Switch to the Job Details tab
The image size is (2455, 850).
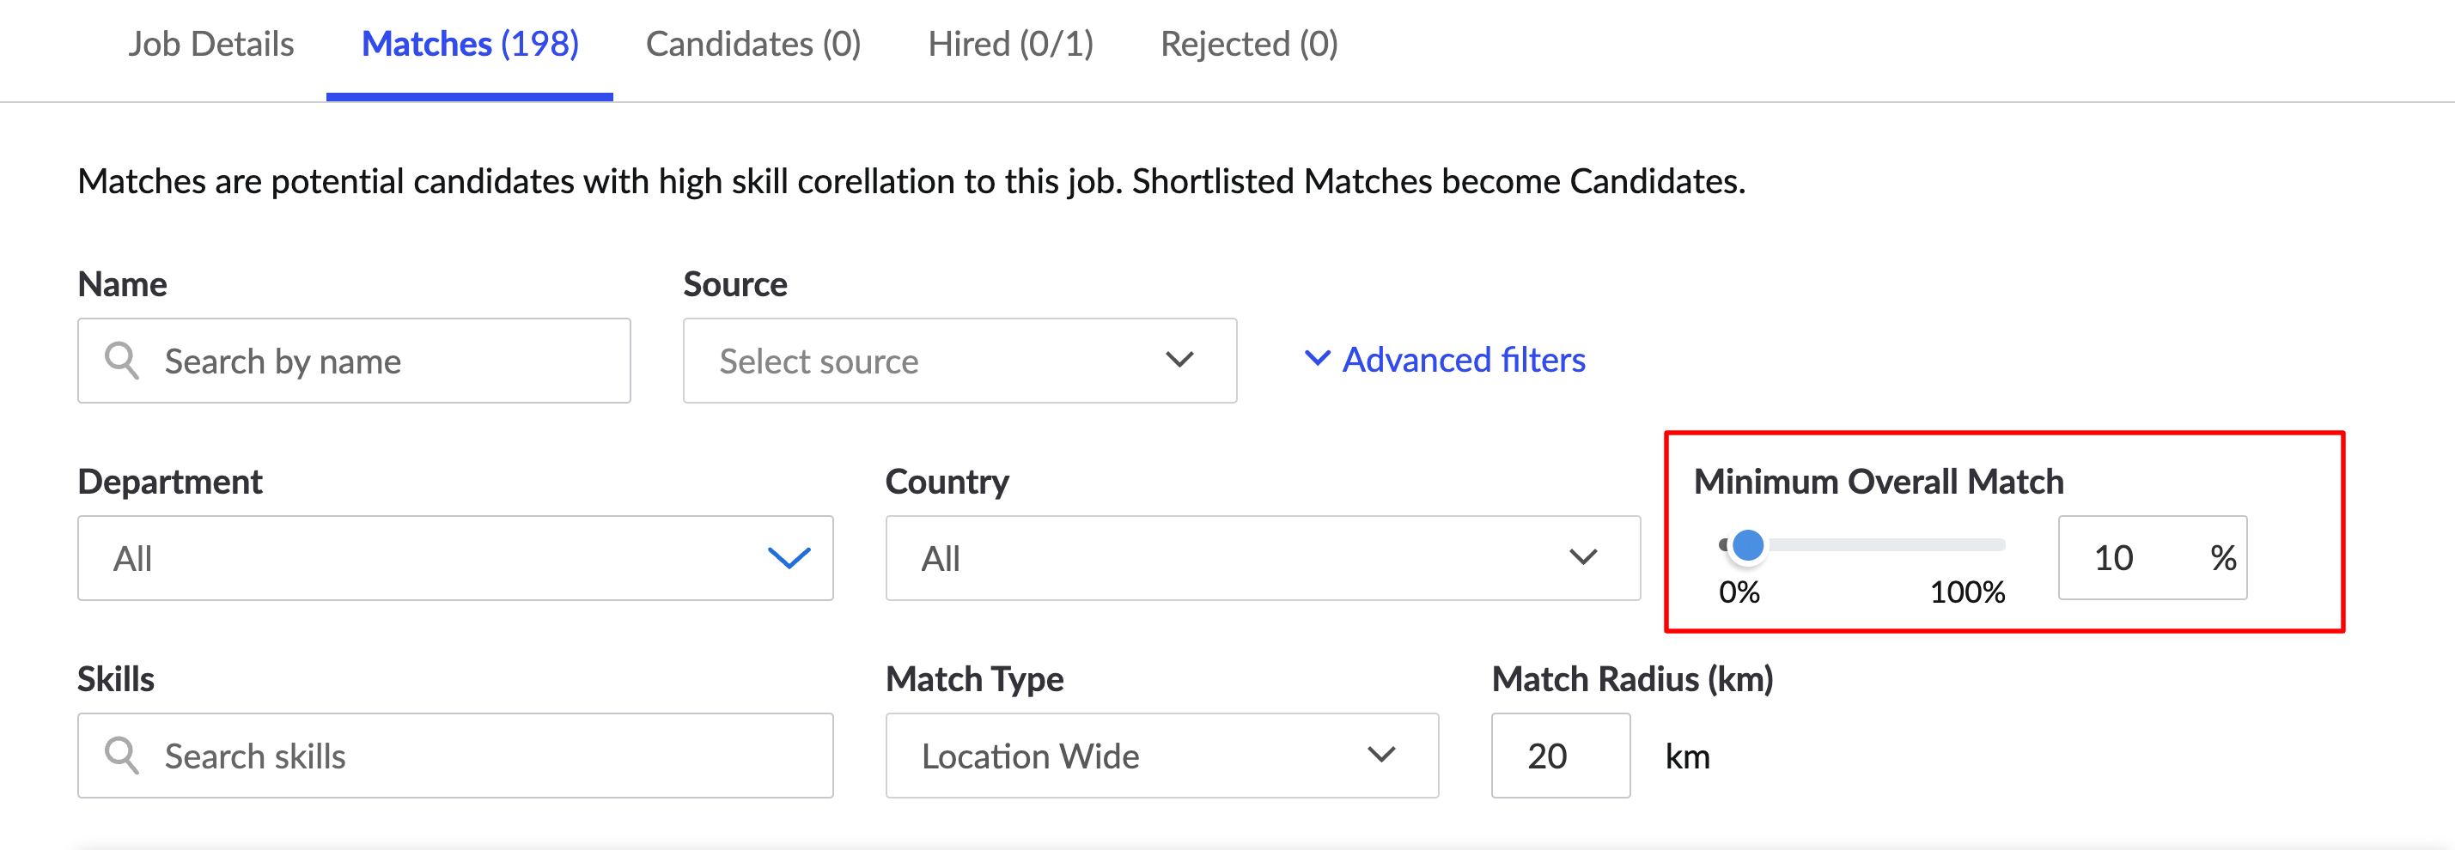[x=210, y=44]
